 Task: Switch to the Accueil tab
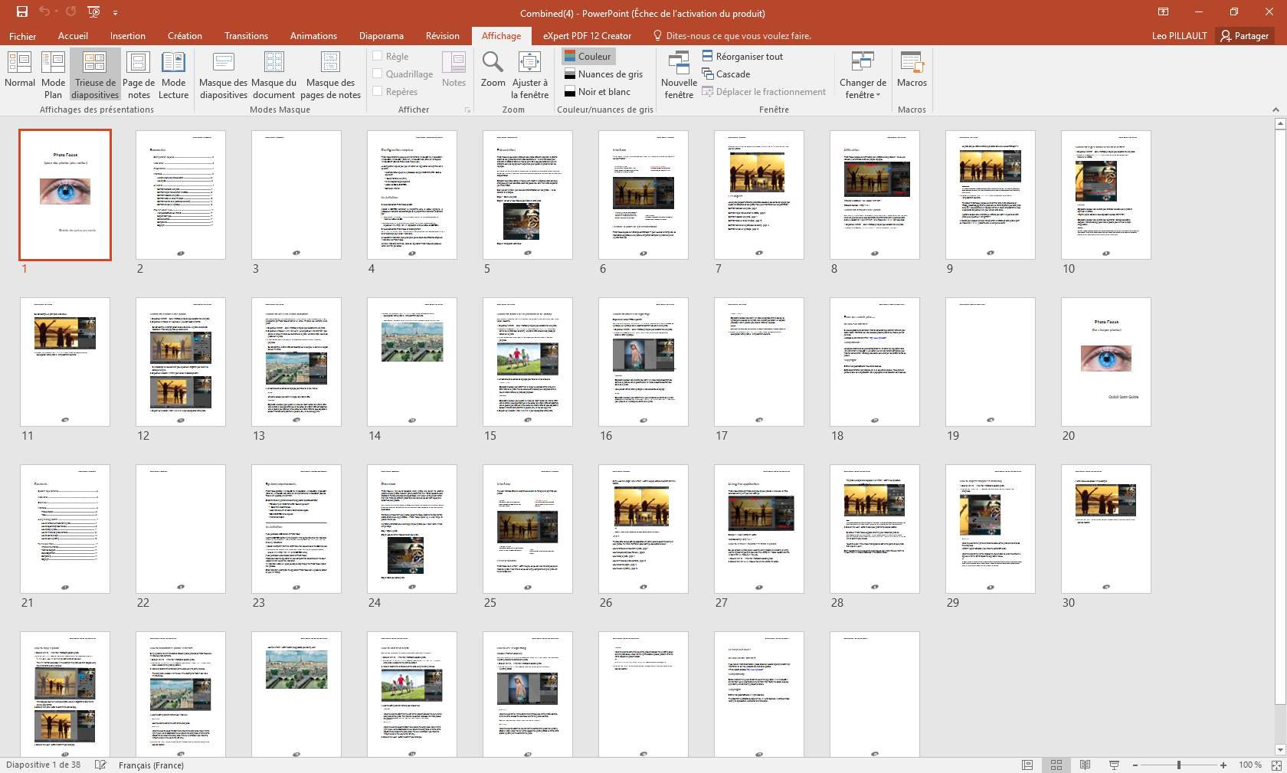73,36
